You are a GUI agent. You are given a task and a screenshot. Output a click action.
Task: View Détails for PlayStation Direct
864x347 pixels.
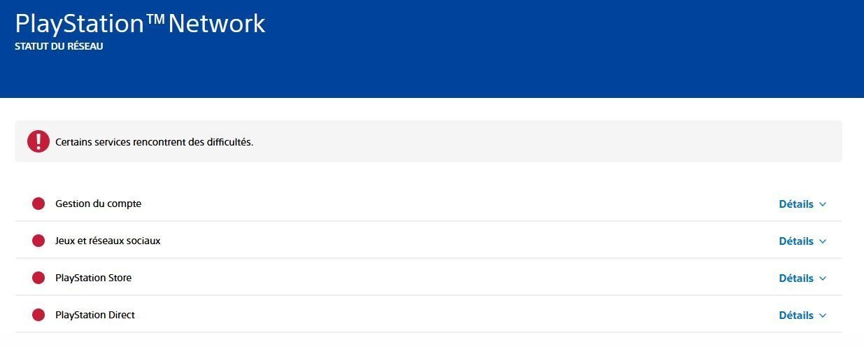(796, 316)
